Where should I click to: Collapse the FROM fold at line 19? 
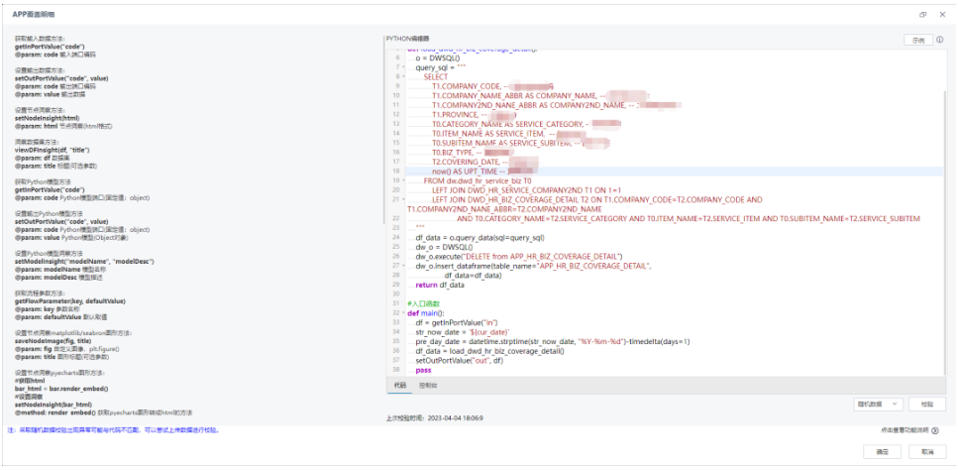[404, 181]
